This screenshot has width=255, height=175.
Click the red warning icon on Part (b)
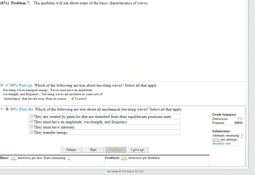click(x=7, y=109)
